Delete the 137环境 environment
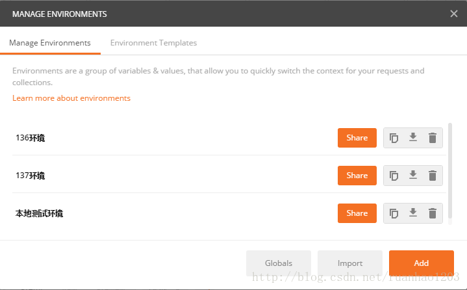Screen dimensions: 467x290 coord(433,176)
